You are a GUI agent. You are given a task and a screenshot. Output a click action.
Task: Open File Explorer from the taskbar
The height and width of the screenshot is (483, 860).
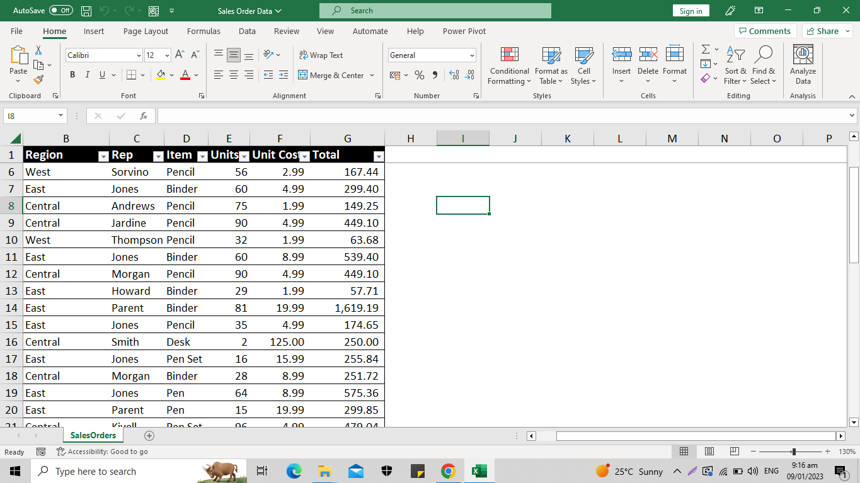(324, 471)
